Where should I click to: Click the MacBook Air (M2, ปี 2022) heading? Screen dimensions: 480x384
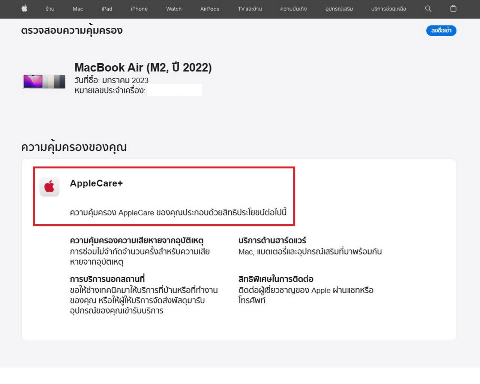tap(143, 67)
